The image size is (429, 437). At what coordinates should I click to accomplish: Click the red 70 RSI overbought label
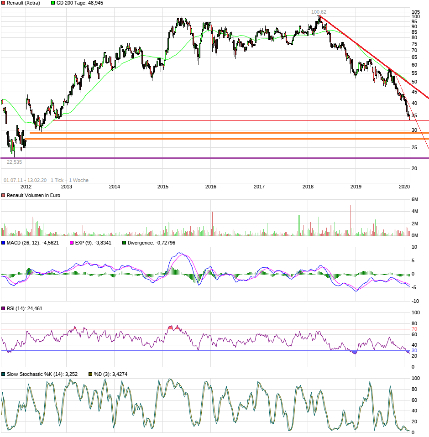pyautogui.click(x=414, y=329)
